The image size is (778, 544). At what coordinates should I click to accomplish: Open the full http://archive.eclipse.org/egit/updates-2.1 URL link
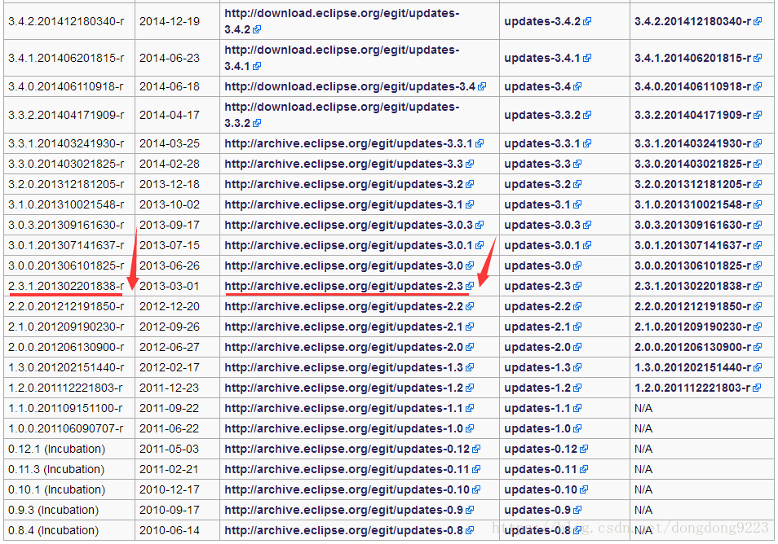(349, 327)
